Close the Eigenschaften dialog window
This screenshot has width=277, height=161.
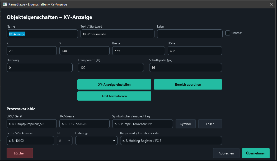[271, 4]
